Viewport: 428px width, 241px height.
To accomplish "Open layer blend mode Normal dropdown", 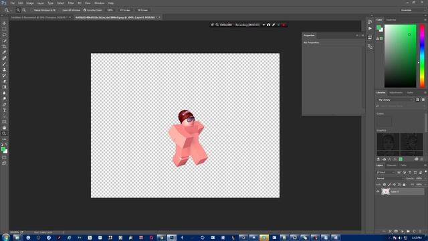I will (390, 179).
